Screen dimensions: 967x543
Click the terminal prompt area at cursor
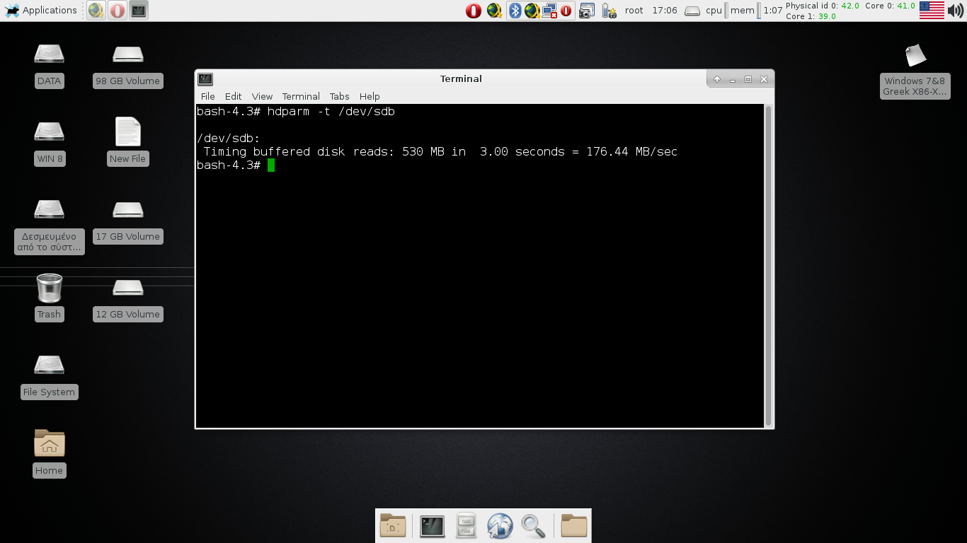pyautogui.click(x=271, y=165)
